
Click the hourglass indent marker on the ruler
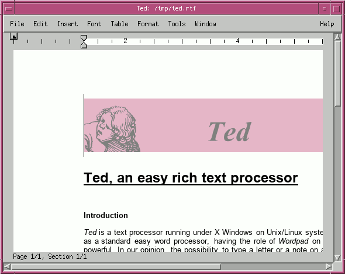(x=84, y=41)
